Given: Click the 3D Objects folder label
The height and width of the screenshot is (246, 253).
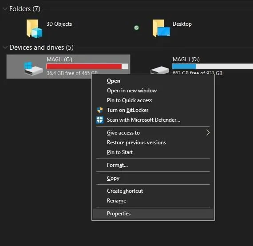Looking at the screenshot, I should (x=59, y=24).
